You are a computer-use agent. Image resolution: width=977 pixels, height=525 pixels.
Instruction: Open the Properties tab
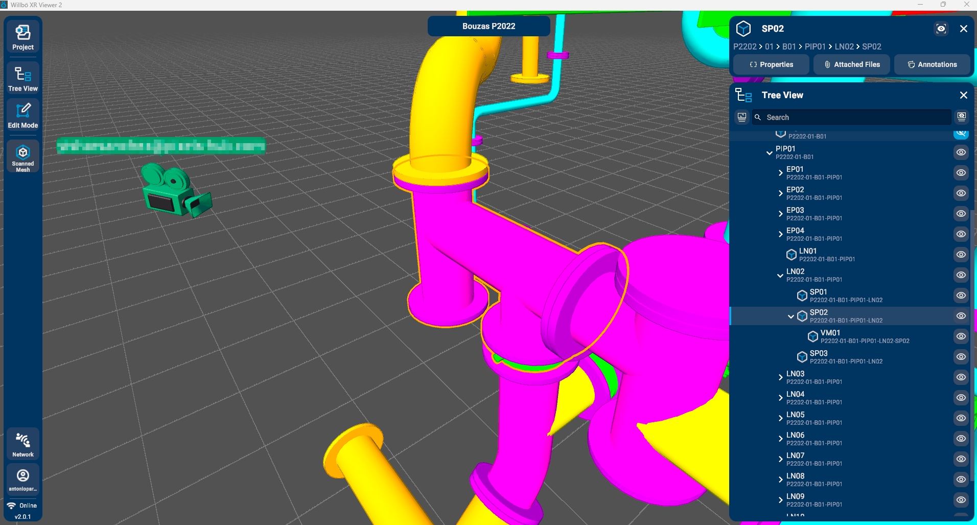pos(771,64)
